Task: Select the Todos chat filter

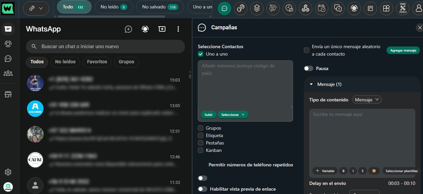Action: tap(37, 62)
